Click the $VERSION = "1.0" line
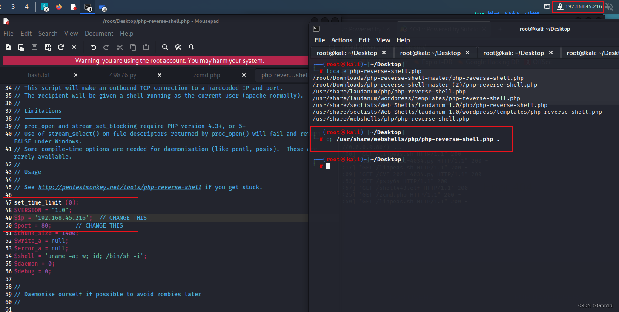Viewport: 619px width, 312px height. [43, 210]
